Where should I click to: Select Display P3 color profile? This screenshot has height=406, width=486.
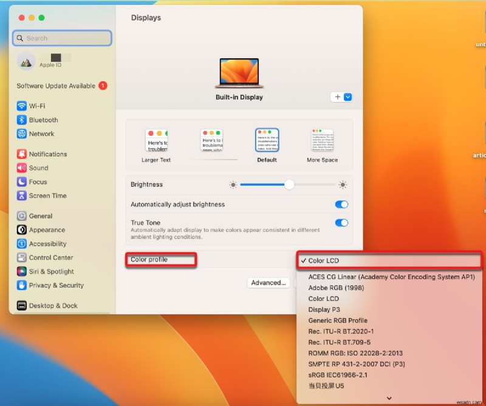[324, 310]
